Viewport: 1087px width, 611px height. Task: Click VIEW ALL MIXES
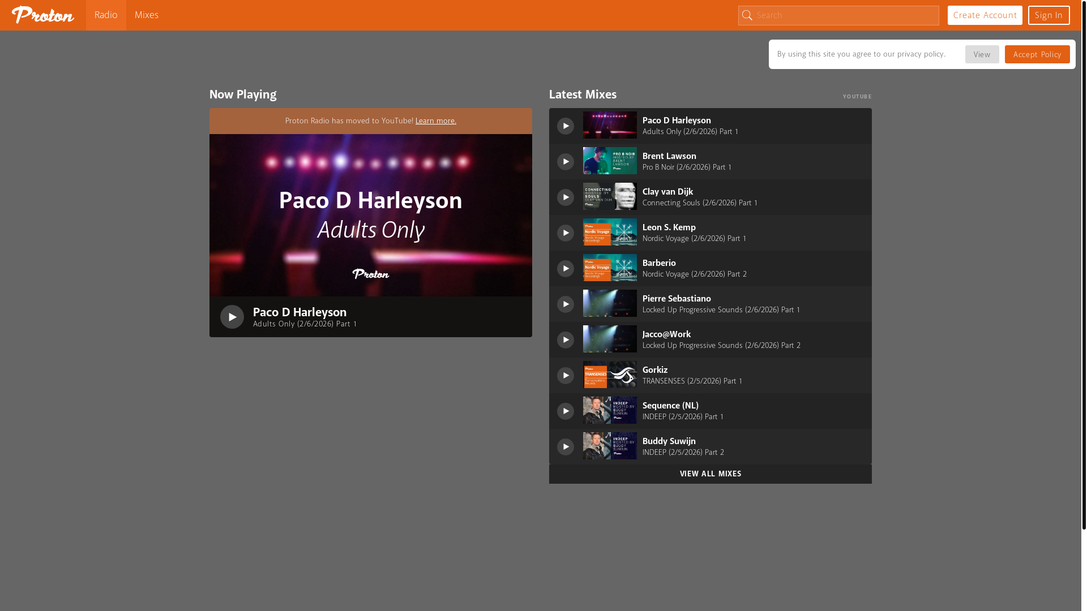(x=711, y=474)
